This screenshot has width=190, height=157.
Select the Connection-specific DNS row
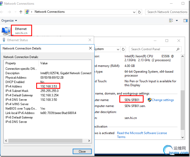(48, 69)
